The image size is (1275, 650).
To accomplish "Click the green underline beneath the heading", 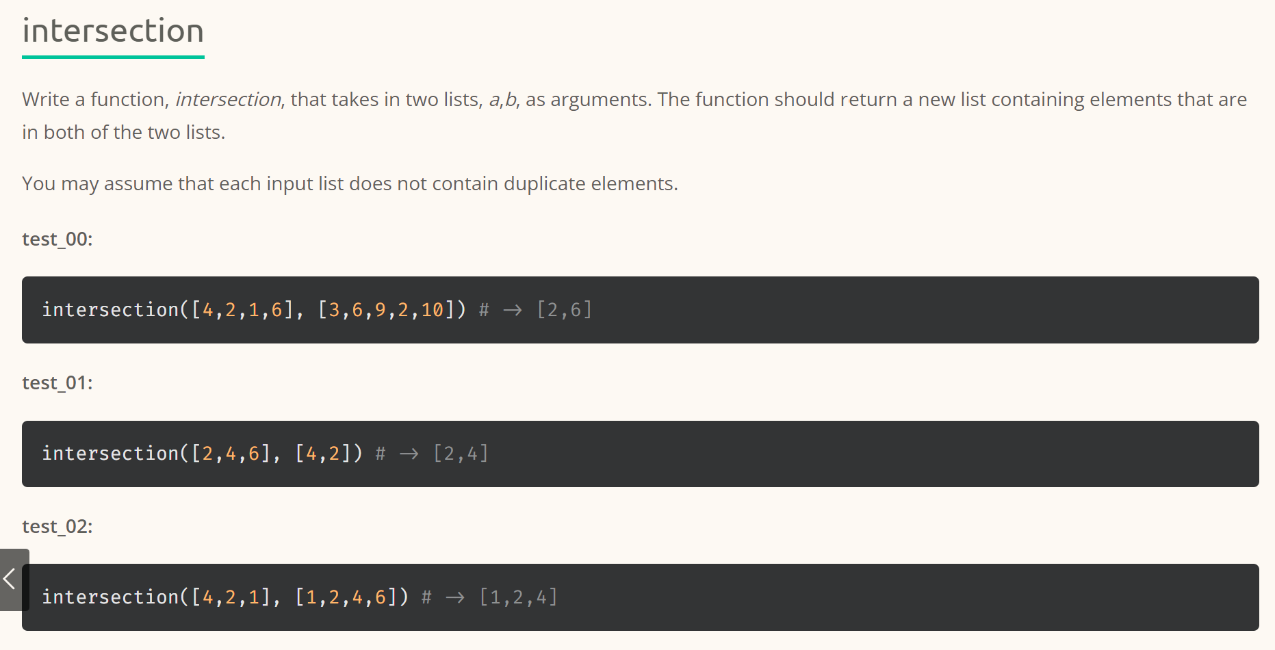I will 113,57.
